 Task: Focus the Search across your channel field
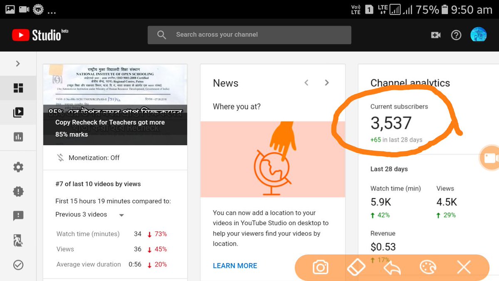pyautogui.click(x=249, y=35)
